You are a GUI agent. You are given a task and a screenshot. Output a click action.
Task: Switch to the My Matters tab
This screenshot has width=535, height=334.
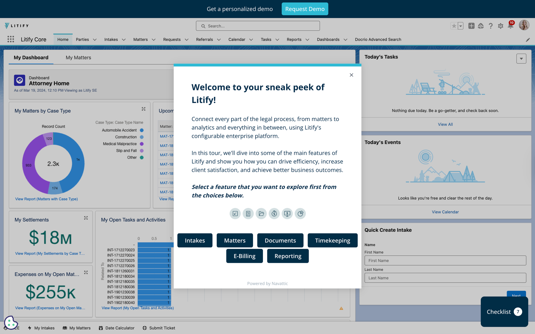pos(78,57)
